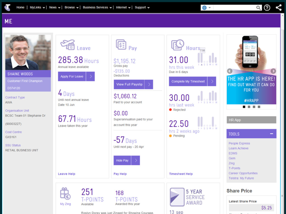Open EDMS tool link
This screenshot has width=286, height=214.
pyautogui.click(x=233, y=153)
